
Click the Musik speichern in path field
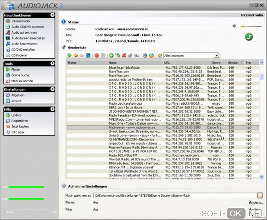click(175, 195)
